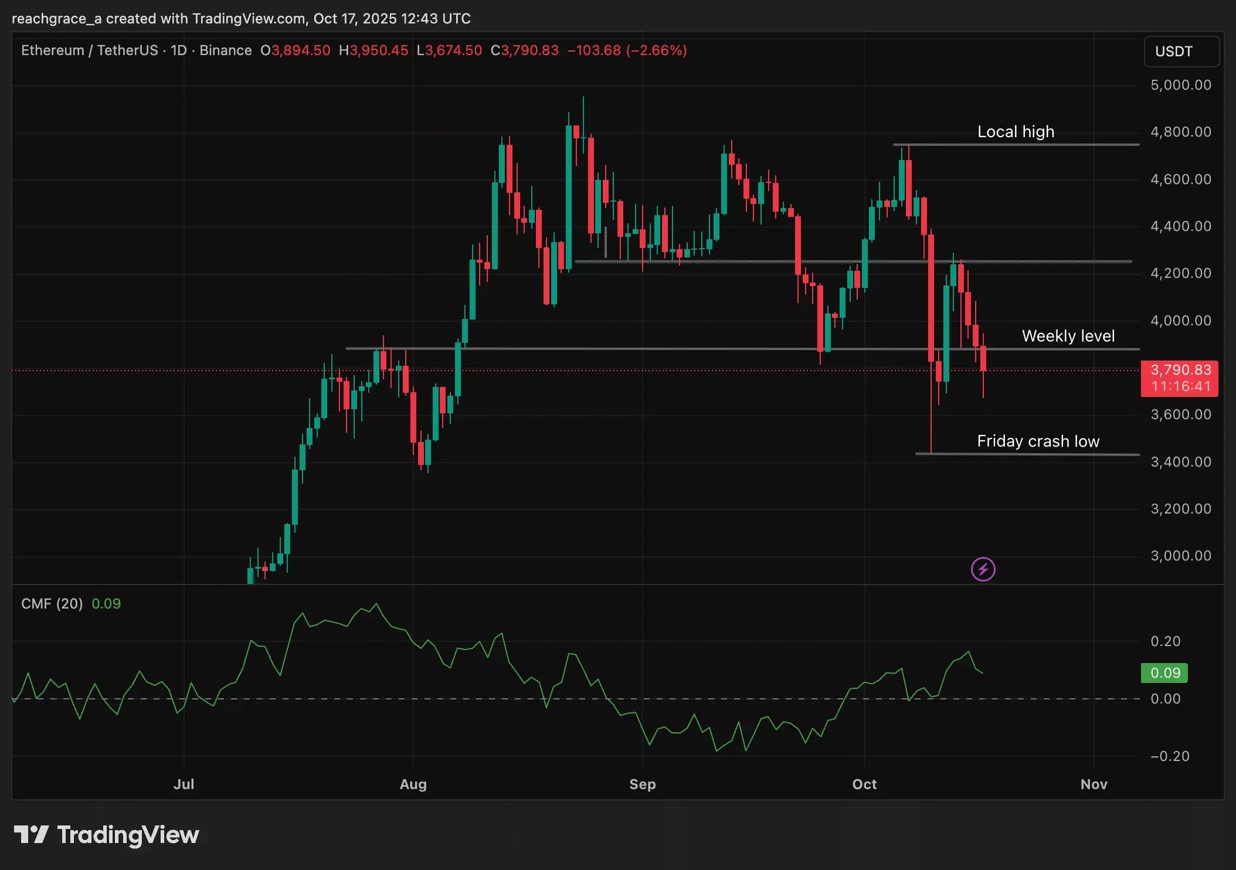This screenshot has width=1236, height=870.
Task: Click the 1D interval label in header
Action: click(x=178, y=50)
